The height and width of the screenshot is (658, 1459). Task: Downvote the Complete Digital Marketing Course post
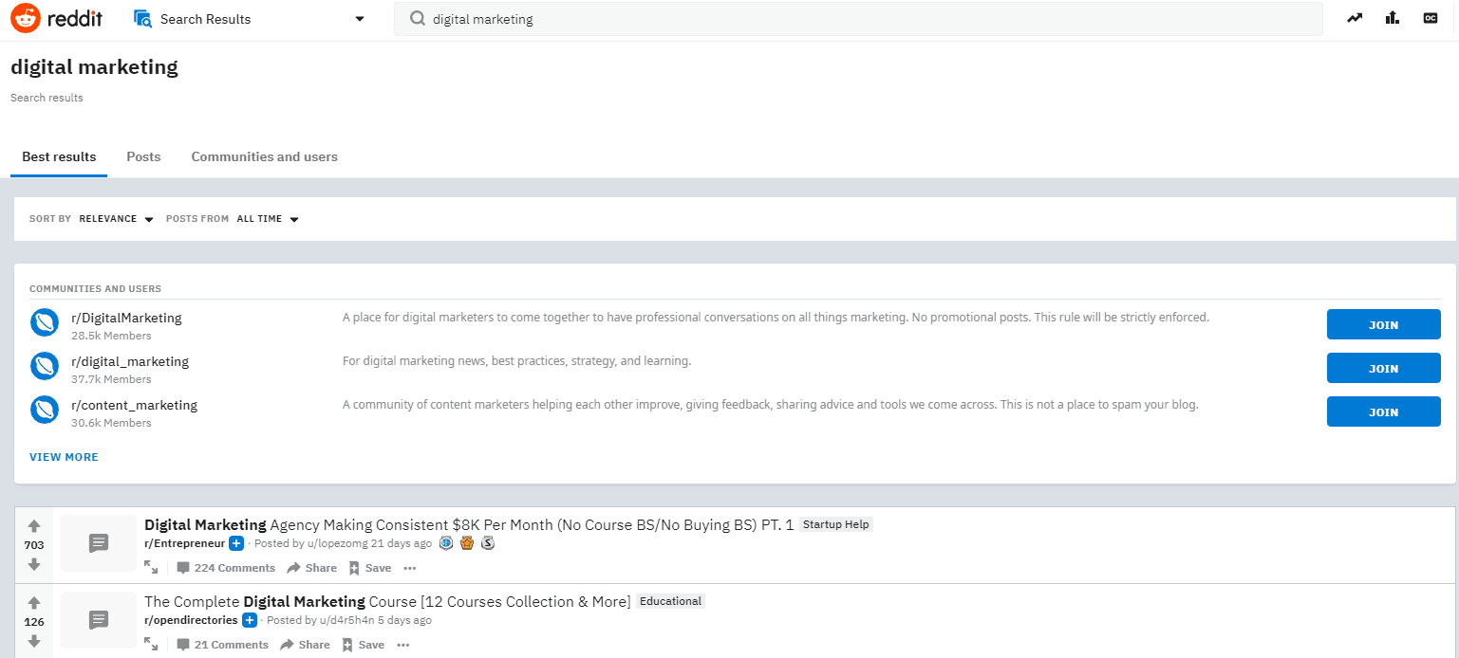pyautogui.click(x=34, y=641)
